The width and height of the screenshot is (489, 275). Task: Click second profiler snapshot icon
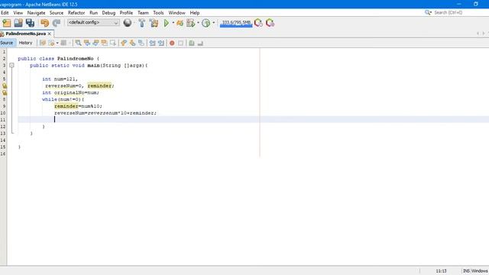pos(270,23)
